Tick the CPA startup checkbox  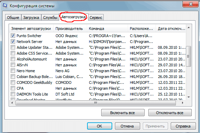(13, 88)
